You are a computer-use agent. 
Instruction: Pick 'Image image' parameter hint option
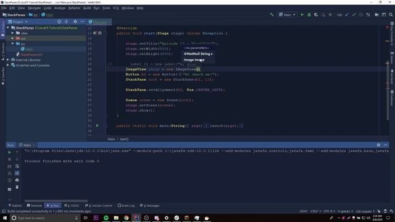click(194, 60)
